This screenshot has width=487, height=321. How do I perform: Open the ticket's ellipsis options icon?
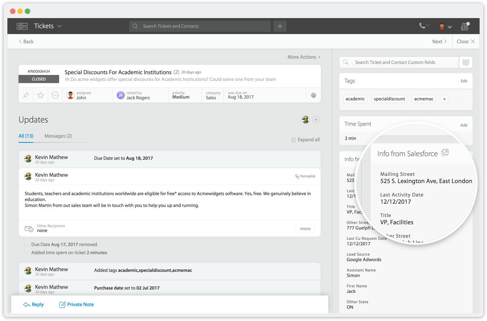(55, 95)
